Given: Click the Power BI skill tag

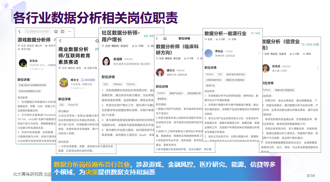Looking at the screenshot, I should coord(73,105).
